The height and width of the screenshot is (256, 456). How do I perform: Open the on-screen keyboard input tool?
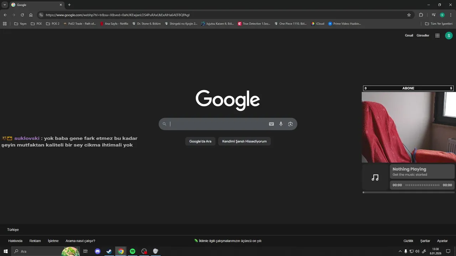[x=271, y=124]
